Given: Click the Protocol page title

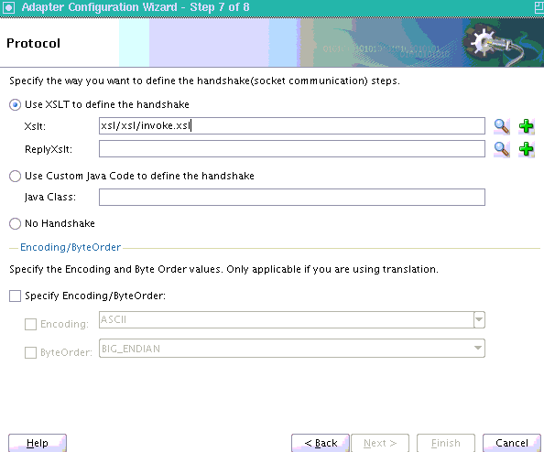Looking at the screenshot, I should 33,43.
